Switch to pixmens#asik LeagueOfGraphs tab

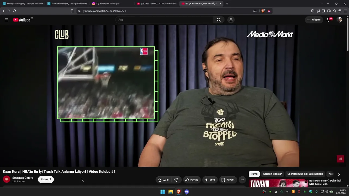[67, 4]
